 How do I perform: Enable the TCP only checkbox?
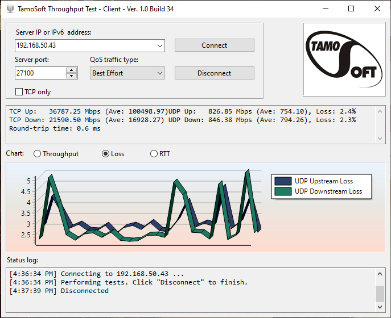(19, 91)
